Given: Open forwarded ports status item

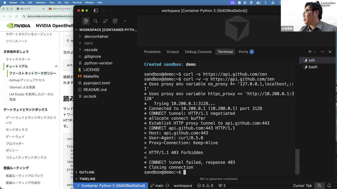Looking at the screenshot, I should (222, 186).
